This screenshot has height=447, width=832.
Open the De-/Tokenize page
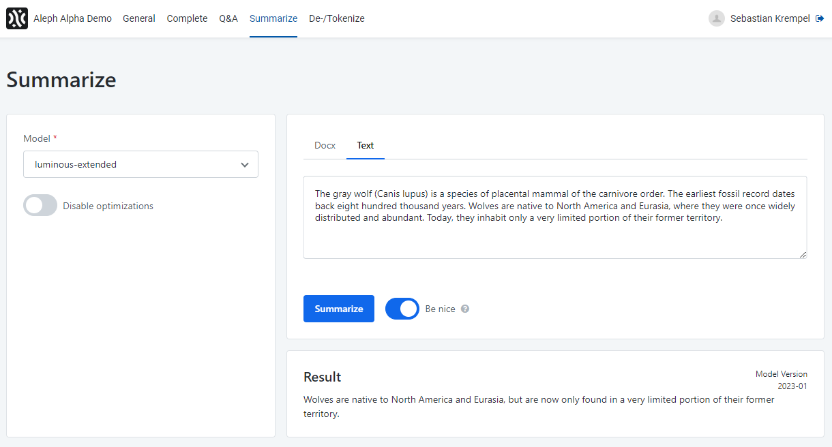click(337, 18)
